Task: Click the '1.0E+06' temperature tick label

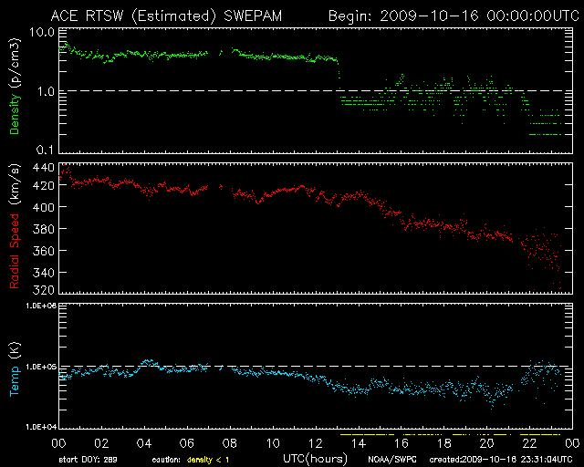Action: 41,306
